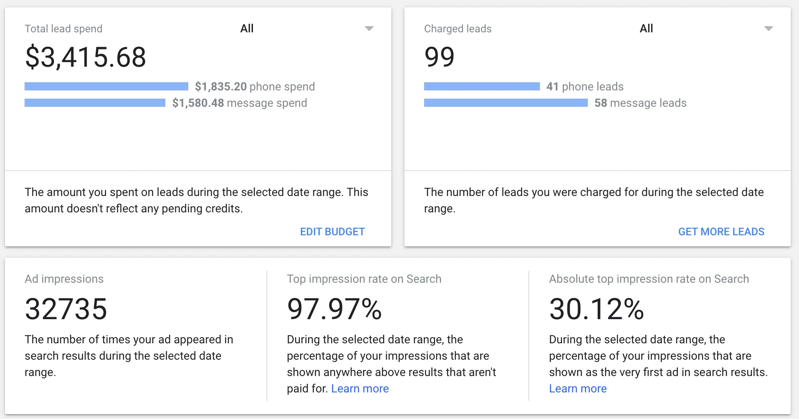Click the '41 phone leads' label
The image size is (799, 419).
click(x=585, y=86)
